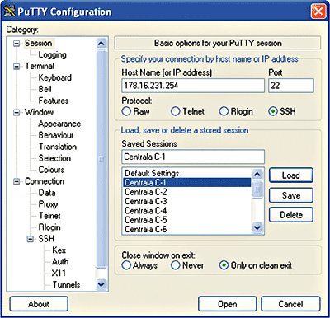Select Centrala C-3 in sessions list
Image resolution: width=330 pixels, height=318 pixels.
tap(187, 201)
